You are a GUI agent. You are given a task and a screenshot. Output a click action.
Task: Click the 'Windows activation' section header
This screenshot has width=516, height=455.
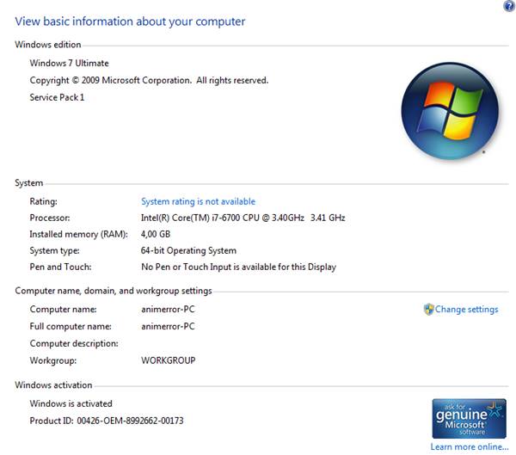point(53,385)
